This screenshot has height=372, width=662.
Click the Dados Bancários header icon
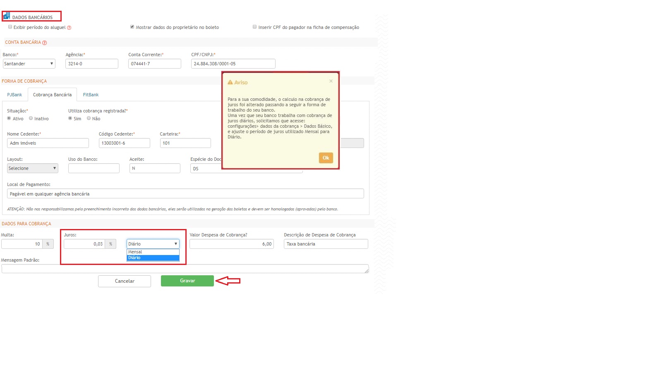[x=7, y=16]
